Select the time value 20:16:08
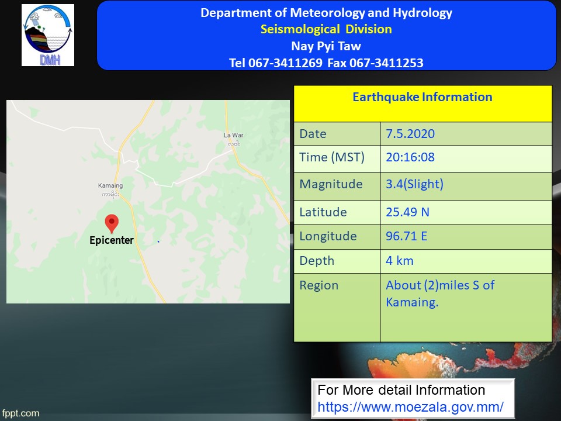This screenshot has width=561, height=421. [x=410, y=158]
